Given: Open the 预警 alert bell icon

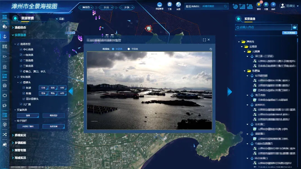Looking at the screenshot, I should tap(259, 5).
